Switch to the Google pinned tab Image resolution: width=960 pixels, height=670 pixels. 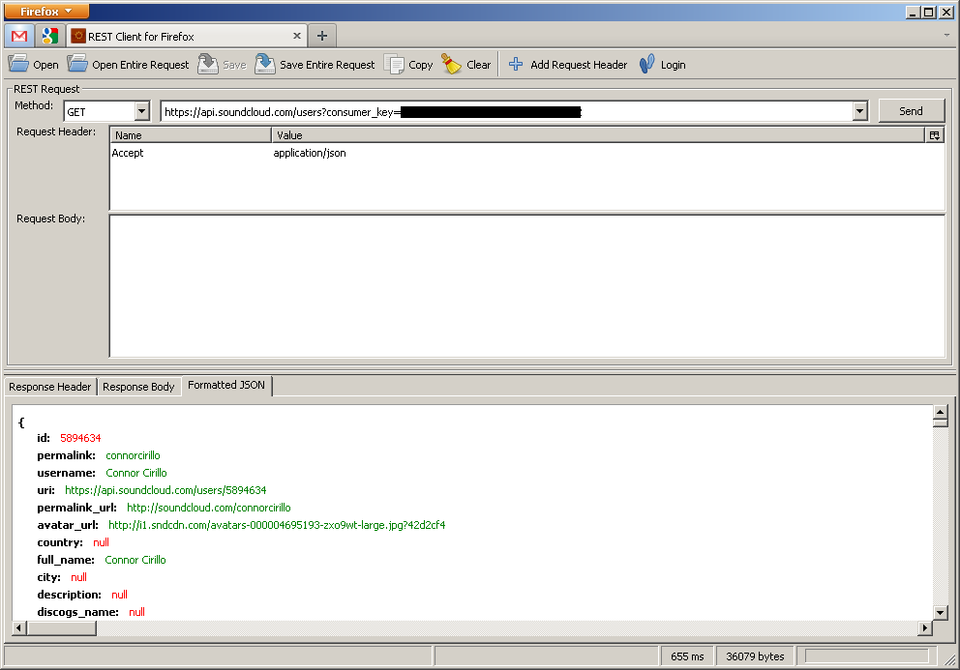[49, 36]
